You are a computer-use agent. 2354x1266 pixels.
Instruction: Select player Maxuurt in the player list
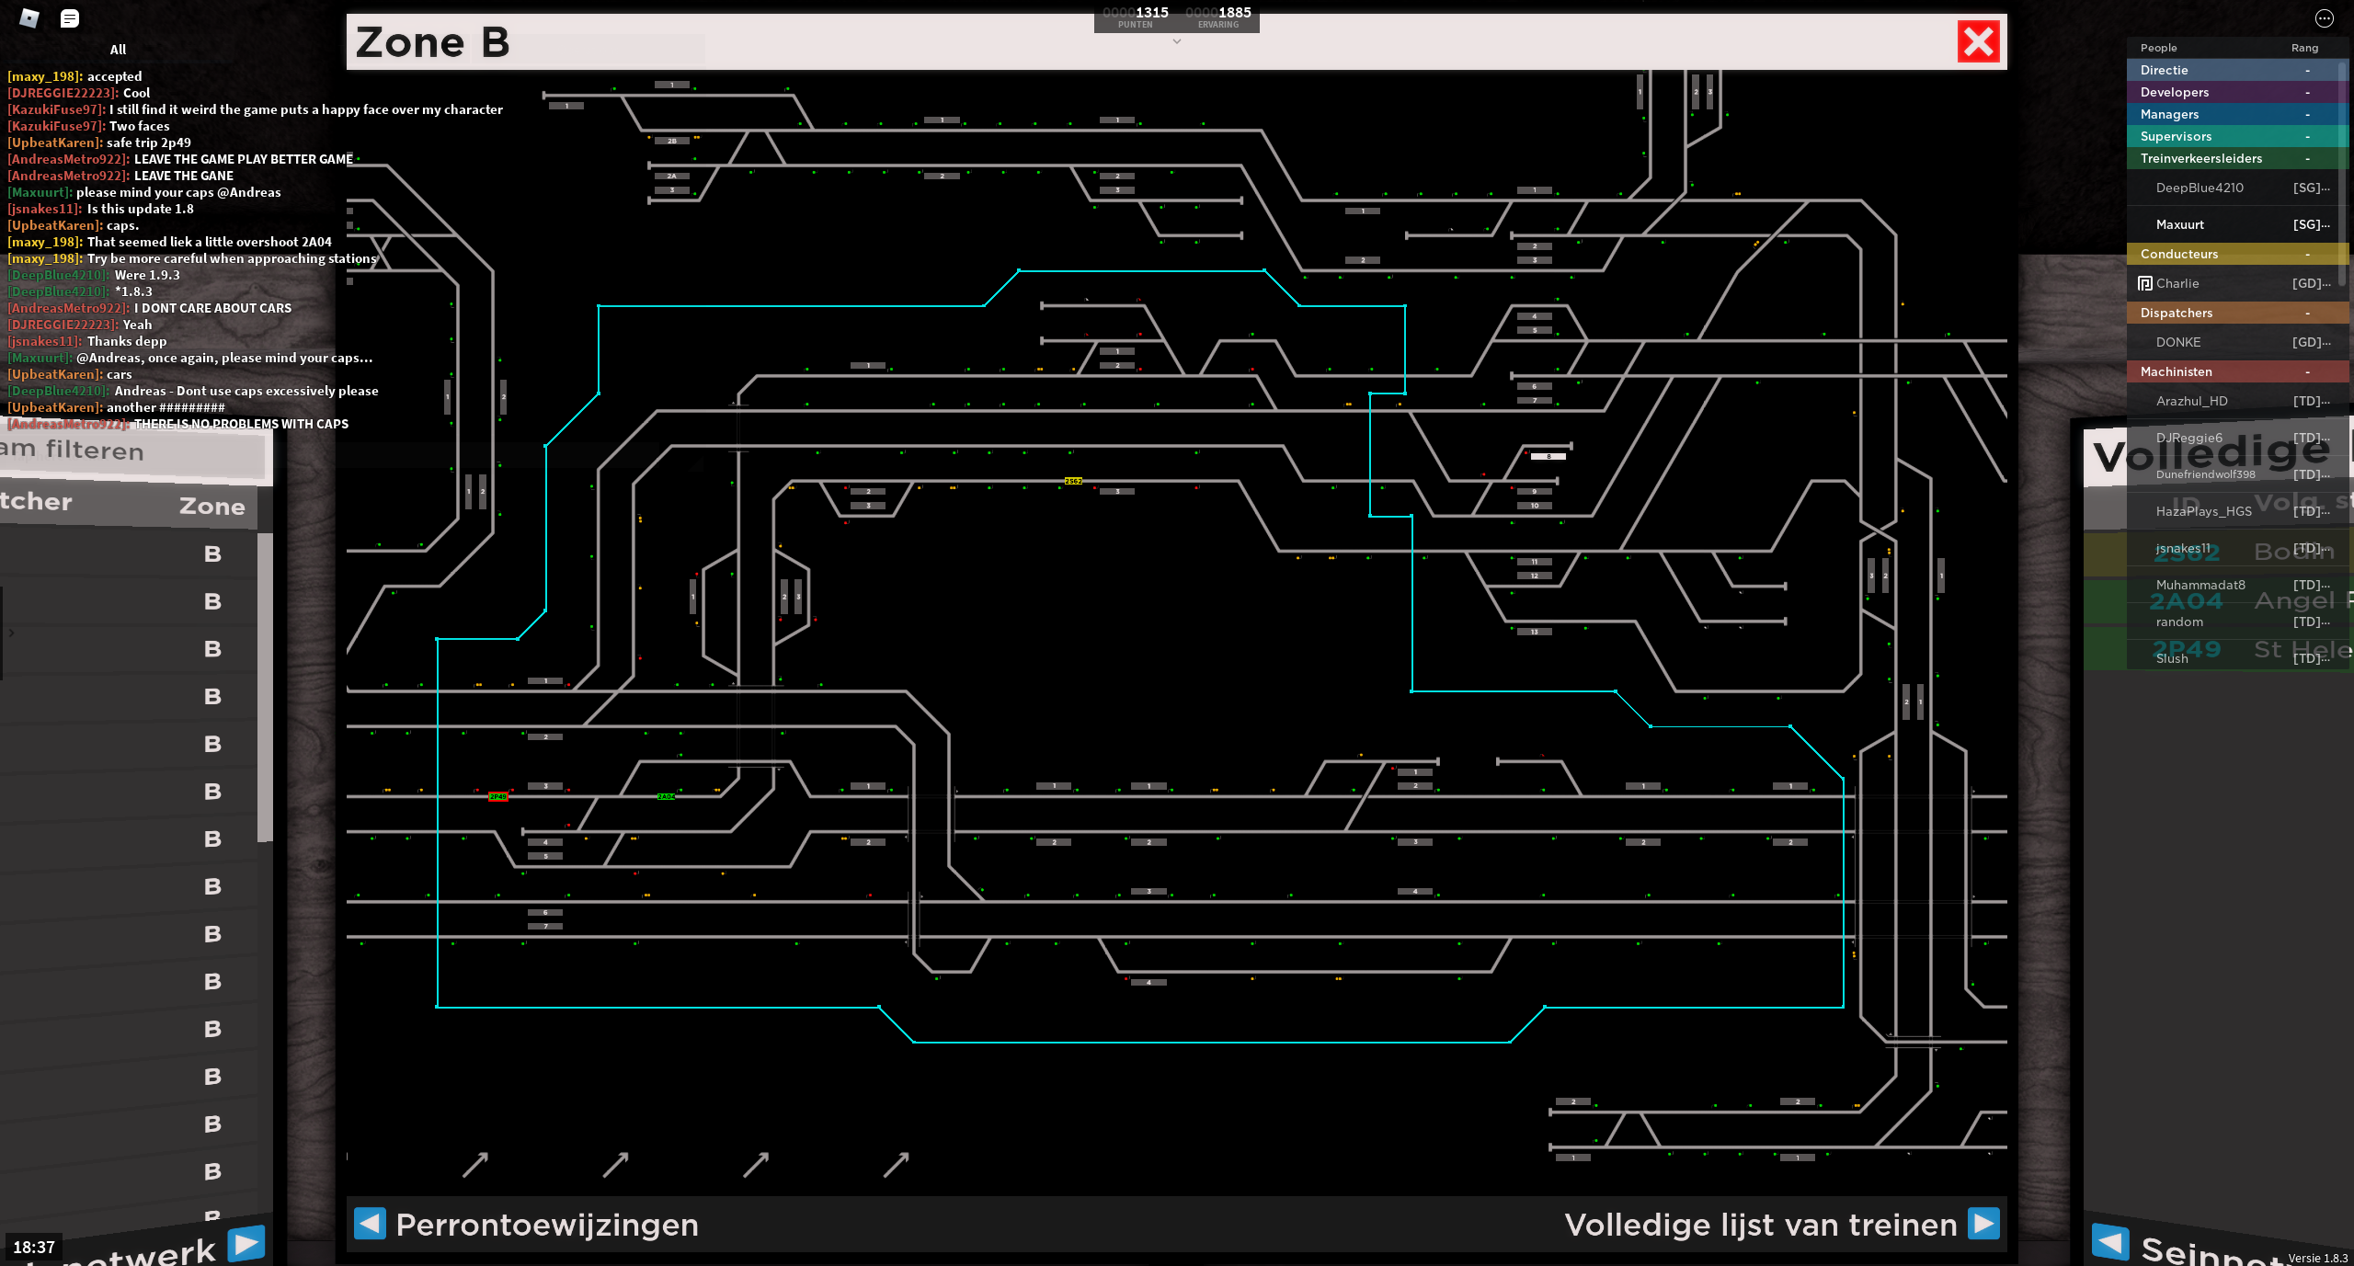point(2180,224)
